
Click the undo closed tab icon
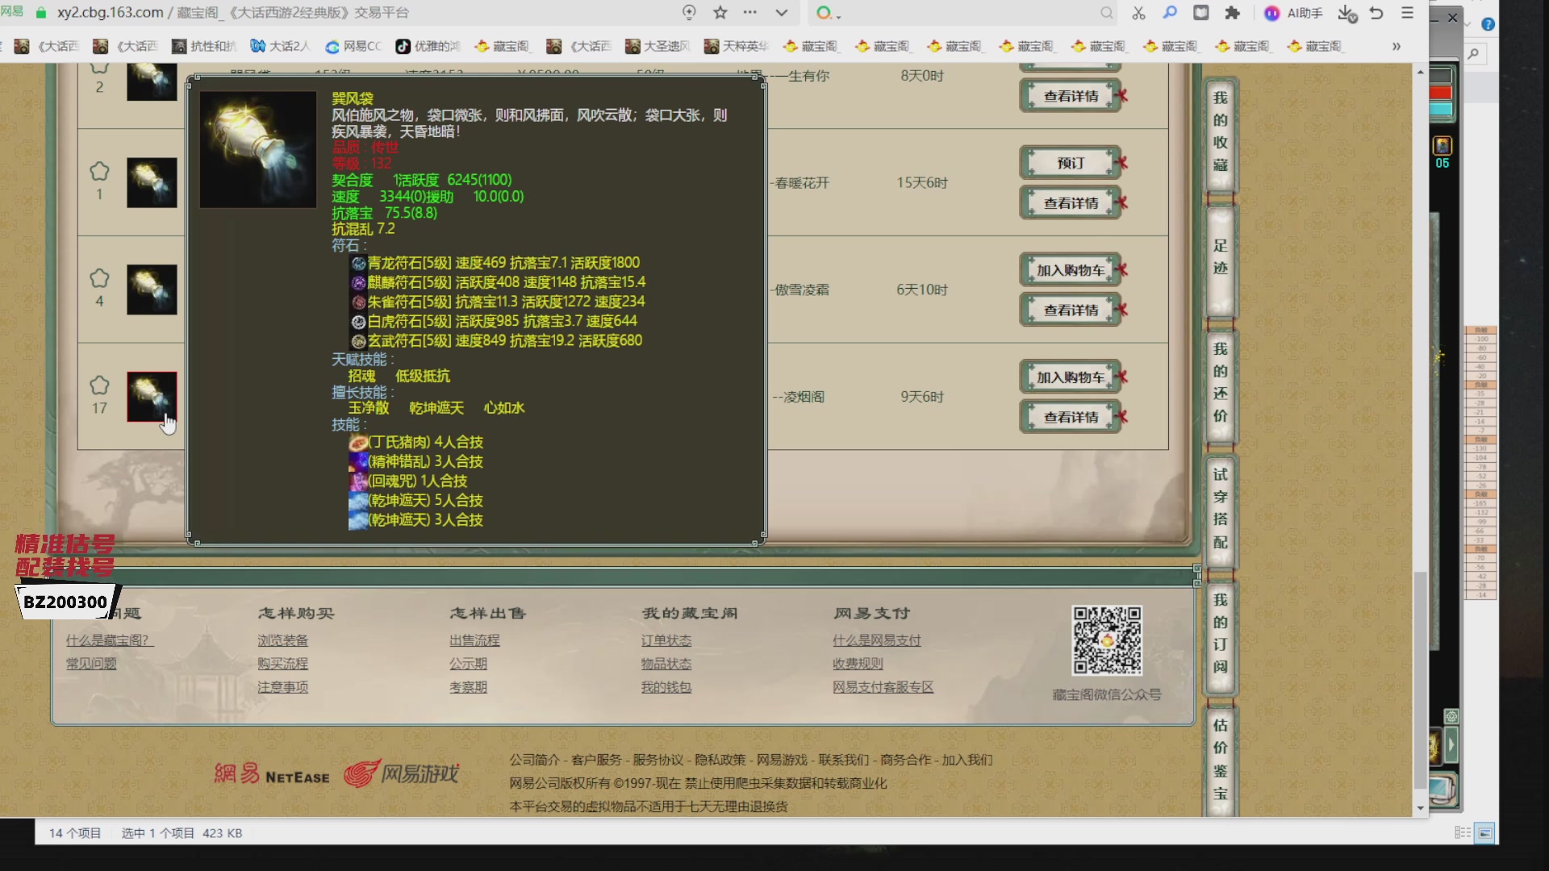coord(1376,13)
